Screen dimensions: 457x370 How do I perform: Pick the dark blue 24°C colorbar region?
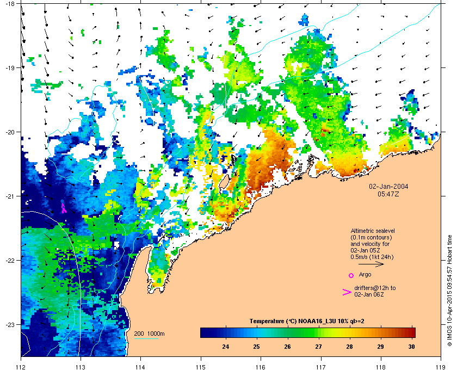(225, 332)
